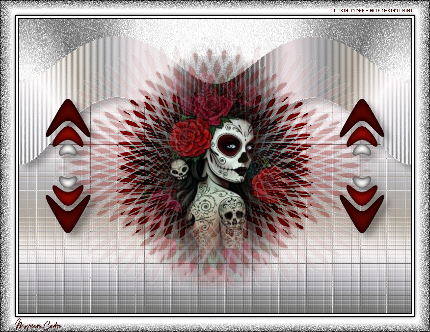Select the upper silver shape on left side
The width and height of the screenshot is (430, 332).
coord(68,150)
